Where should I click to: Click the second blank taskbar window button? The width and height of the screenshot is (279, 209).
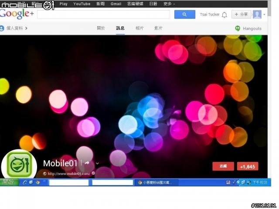[112, 182]
